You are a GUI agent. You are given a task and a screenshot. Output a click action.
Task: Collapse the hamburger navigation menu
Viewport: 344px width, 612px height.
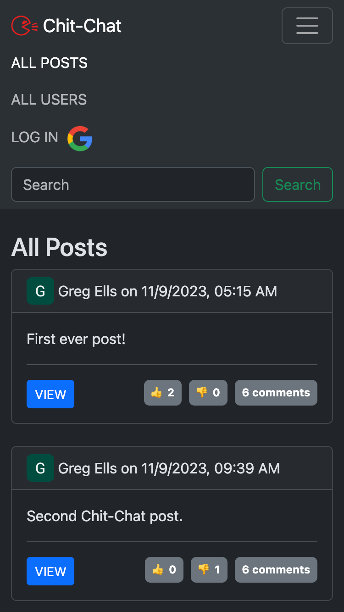click(x=307, y=26)
